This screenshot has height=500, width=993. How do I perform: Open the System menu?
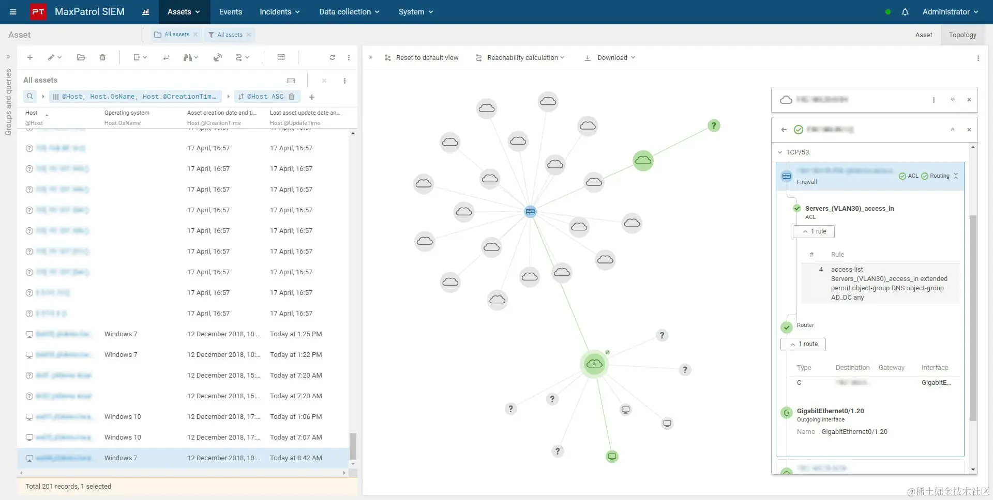pos(415,12)
